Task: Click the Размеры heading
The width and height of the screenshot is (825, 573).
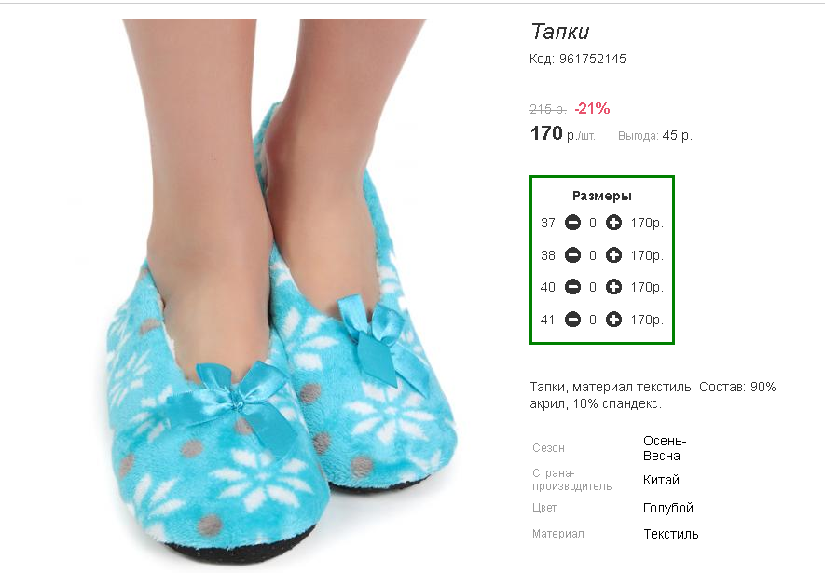Action: (x=602, y=196)
